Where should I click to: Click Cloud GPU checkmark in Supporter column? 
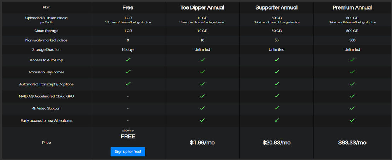click(277, 96)
